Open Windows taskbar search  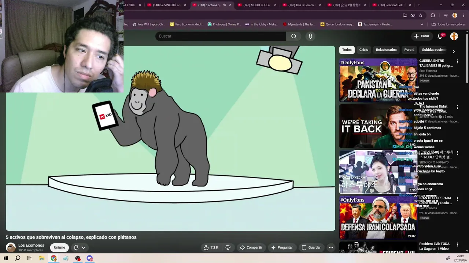click(18, 258)
